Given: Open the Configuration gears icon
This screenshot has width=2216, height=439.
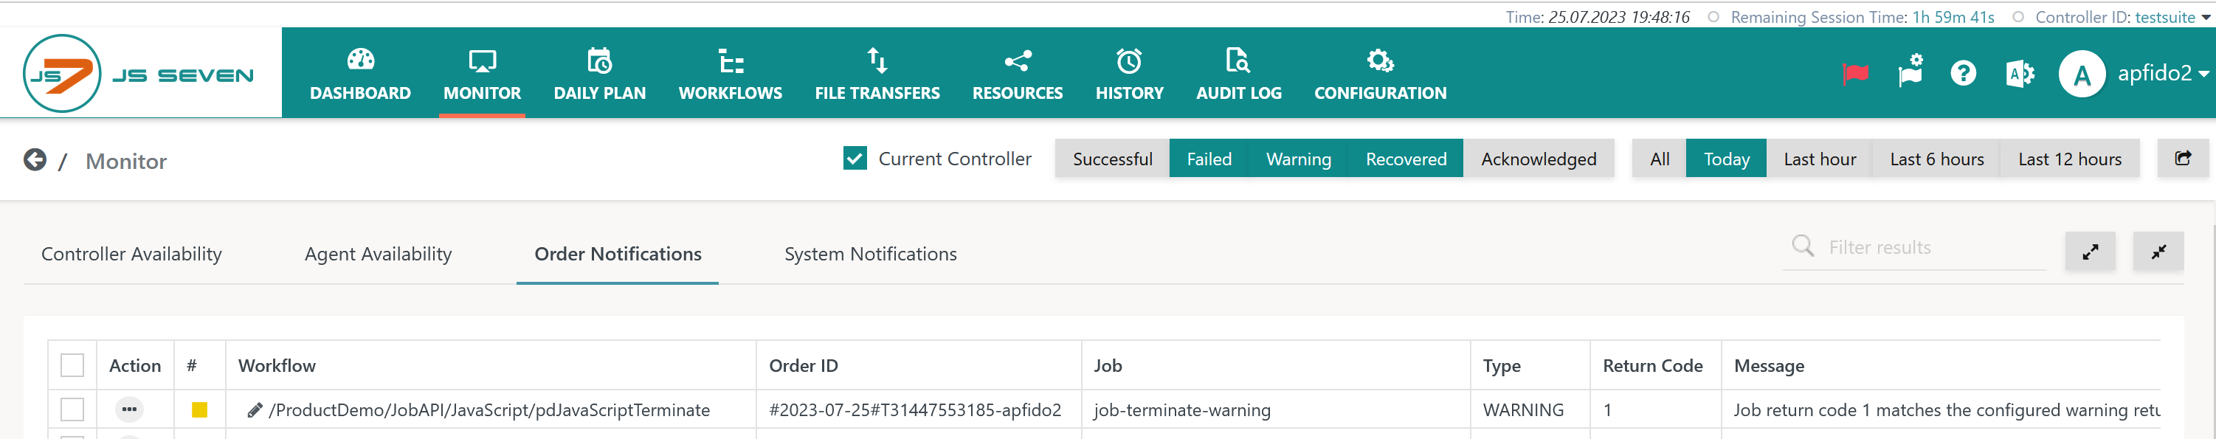Looking at the screenshot, I should pyautogui.click(x=1380, y=61).
